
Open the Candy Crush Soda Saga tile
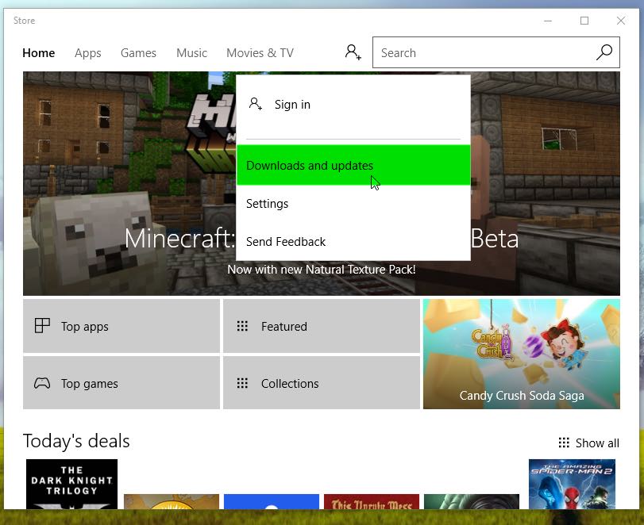521,354
